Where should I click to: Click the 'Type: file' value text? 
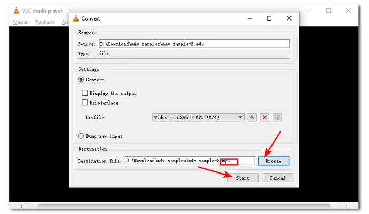pos(104,54)
